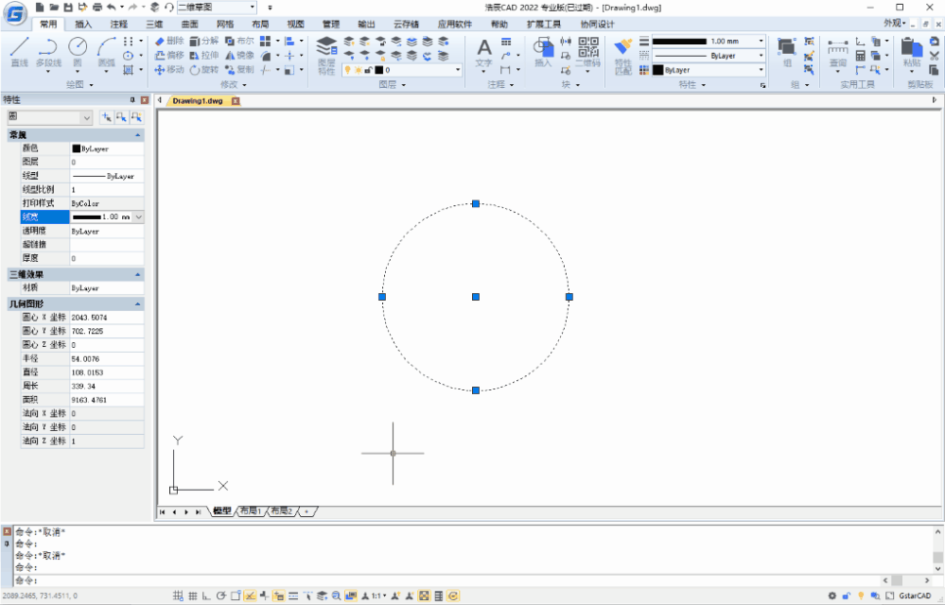Open the 外观 appearance menu
945x605 pixels.
(895, 24)
